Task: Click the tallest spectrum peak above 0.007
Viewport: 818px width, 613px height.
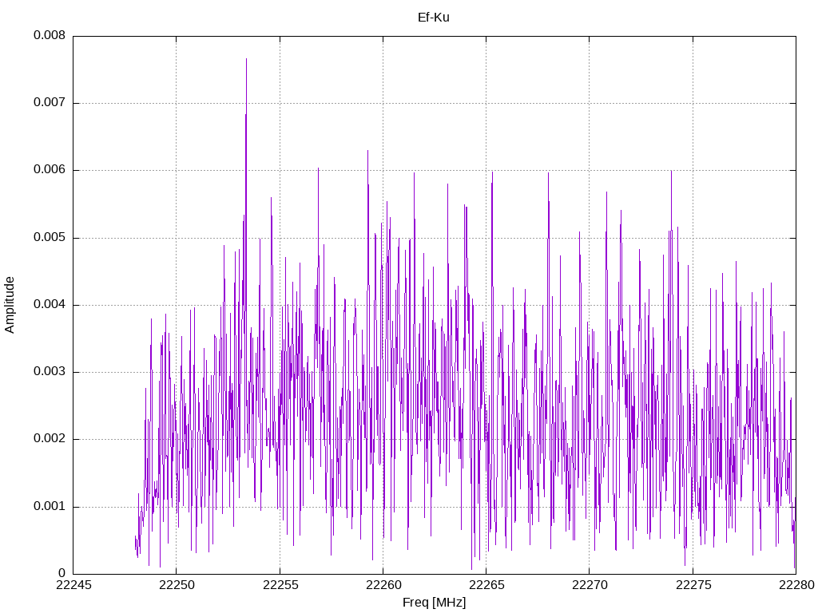Action: pos(246,59)
